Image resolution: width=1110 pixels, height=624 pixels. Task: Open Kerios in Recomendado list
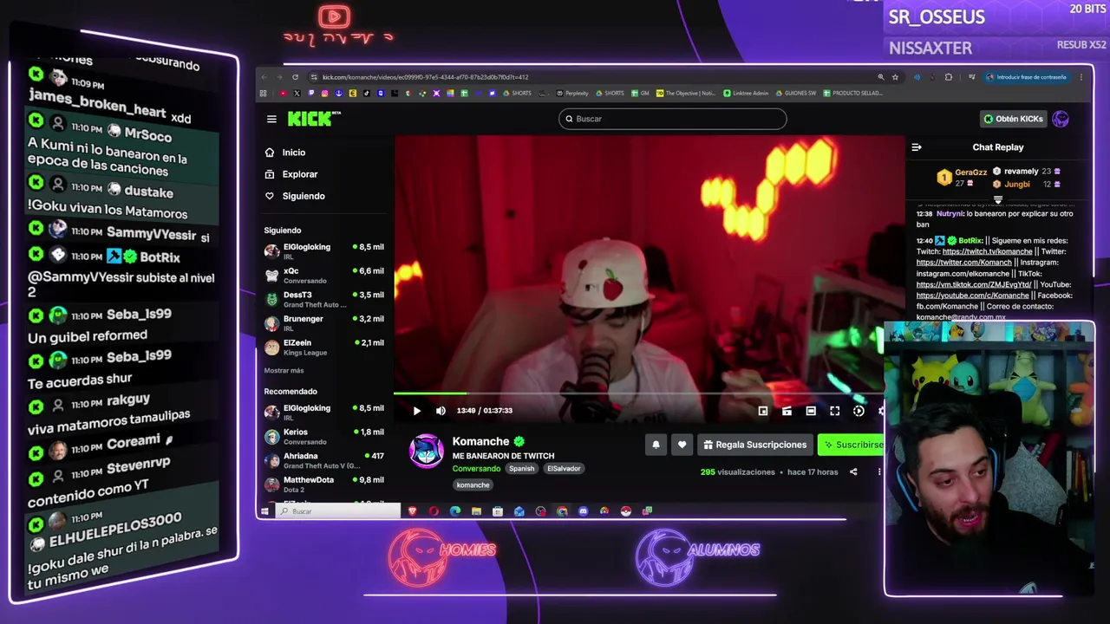pos(323,436)
